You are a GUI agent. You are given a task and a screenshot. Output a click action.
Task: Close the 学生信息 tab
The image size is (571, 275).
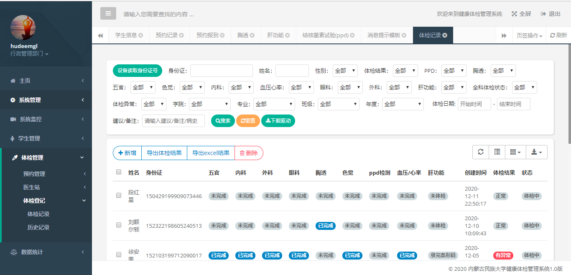[141, 36]
